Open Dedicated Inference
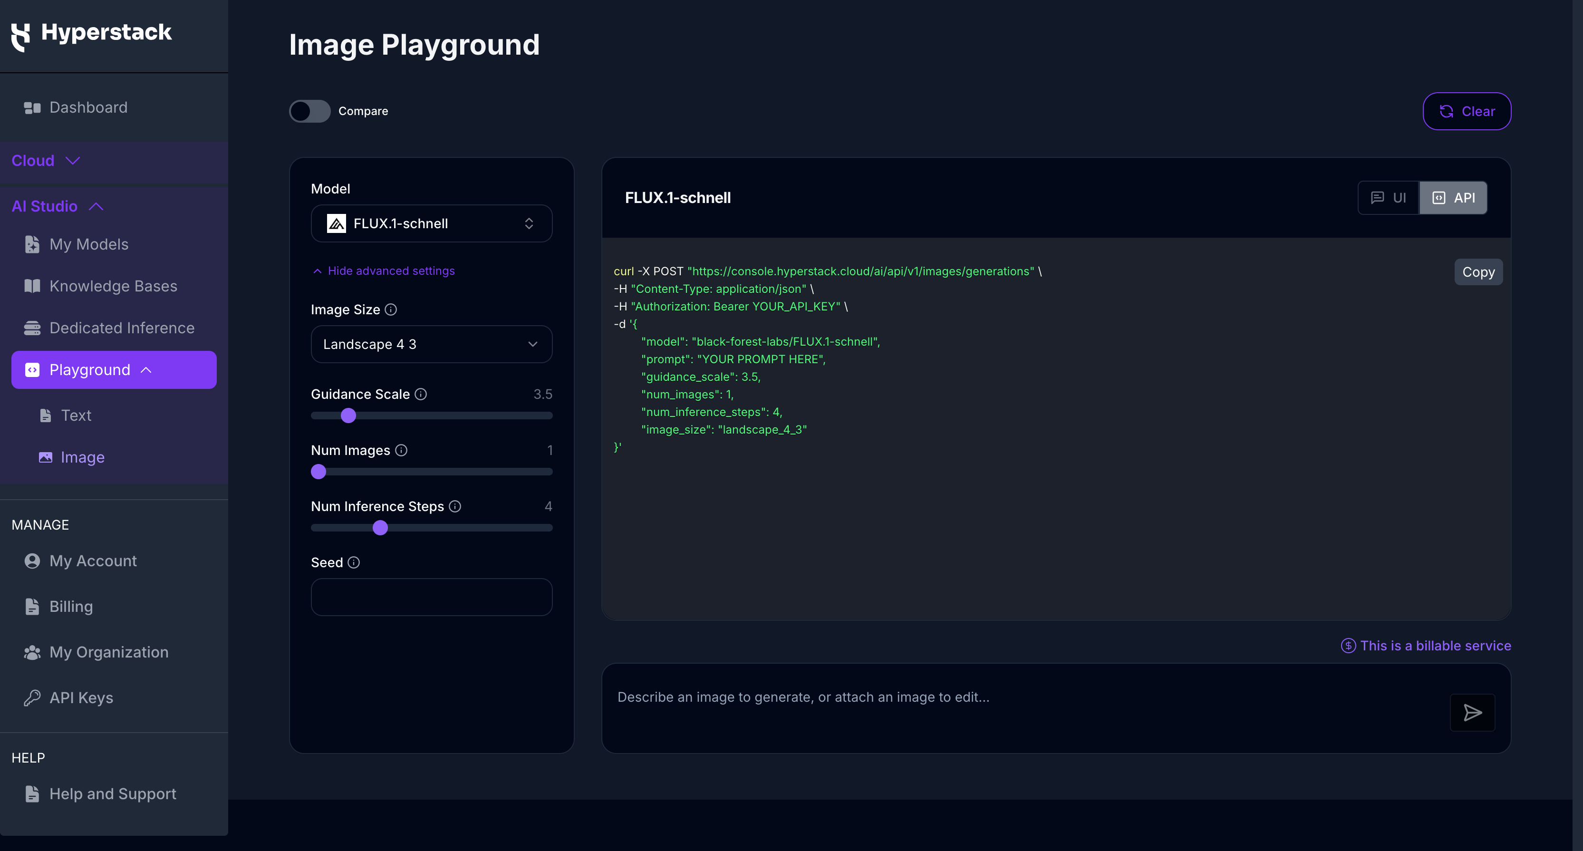 (x=122, y=328)
